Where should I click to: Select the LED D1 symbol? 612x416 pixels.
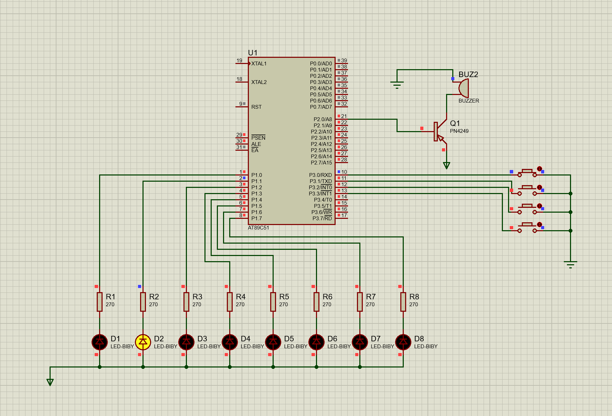pyautogui.click(x=99, y=342)
